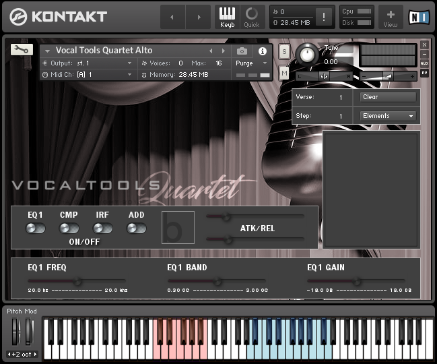
Task: Select previous instrument via left arrow
Action: coord(211,51)
